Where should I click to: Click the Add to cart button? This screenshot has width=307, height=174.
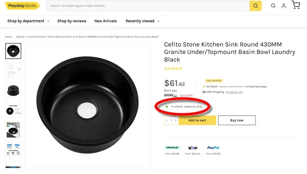[197, 120]
